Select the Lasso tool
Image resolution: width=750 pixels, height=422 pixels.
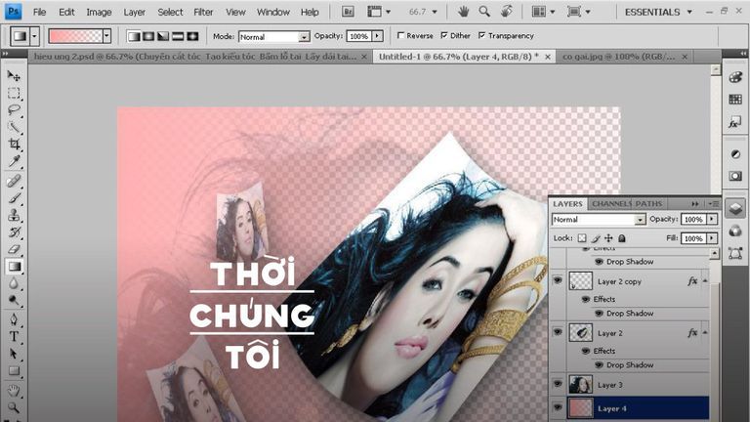[x=14, y=110]
